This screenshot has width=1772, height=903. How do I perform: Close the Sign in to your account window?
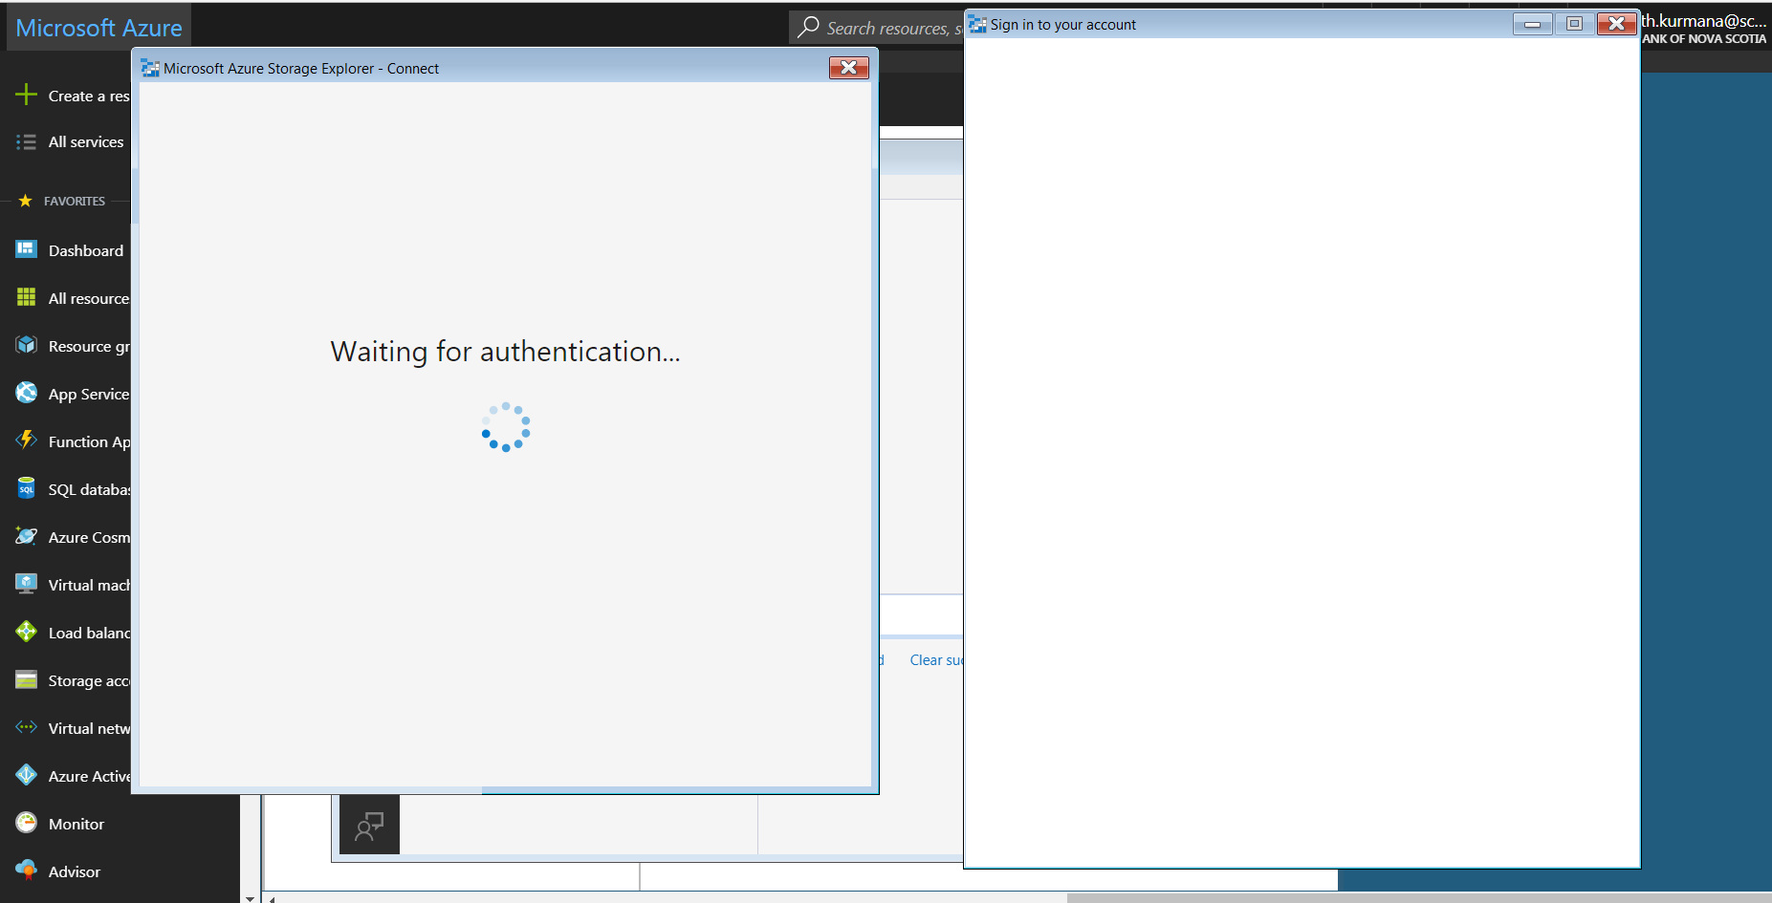(x=1616, y=23)
